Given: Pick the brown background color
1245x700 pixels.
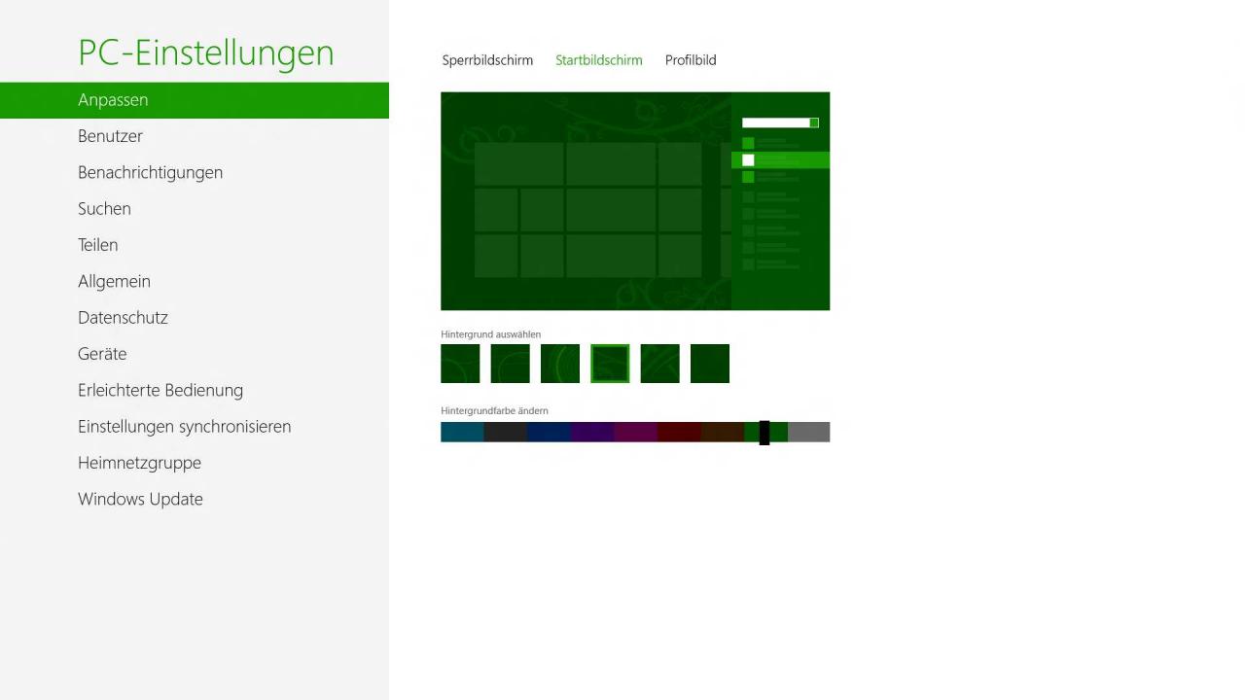Looking at the screenshot, I should pos(722,432).
